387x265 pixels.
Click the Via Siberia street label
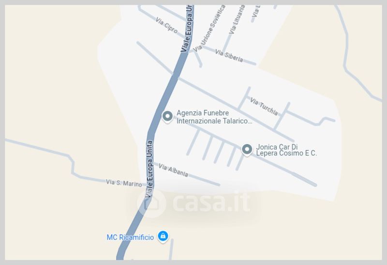coord(229,56)
